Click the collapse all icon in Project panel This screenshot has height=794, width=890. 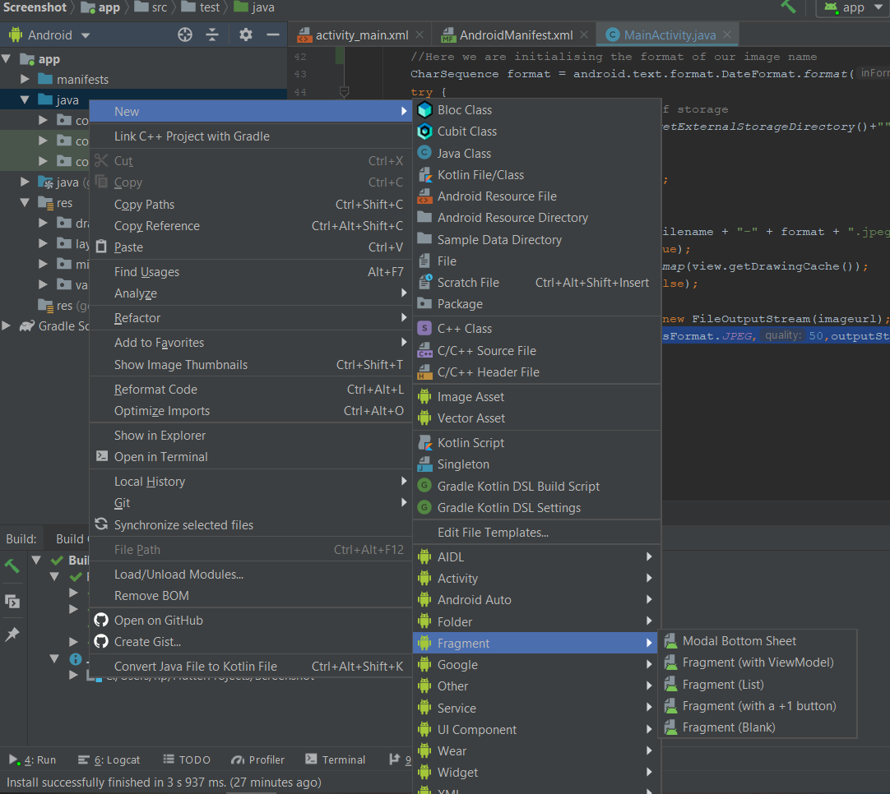pyautogui.click(x=212, y=35)
